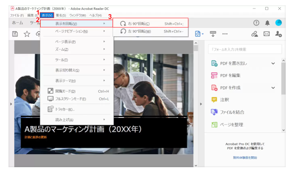
Task: Open the notifications bell
Action: coord(267,23)
